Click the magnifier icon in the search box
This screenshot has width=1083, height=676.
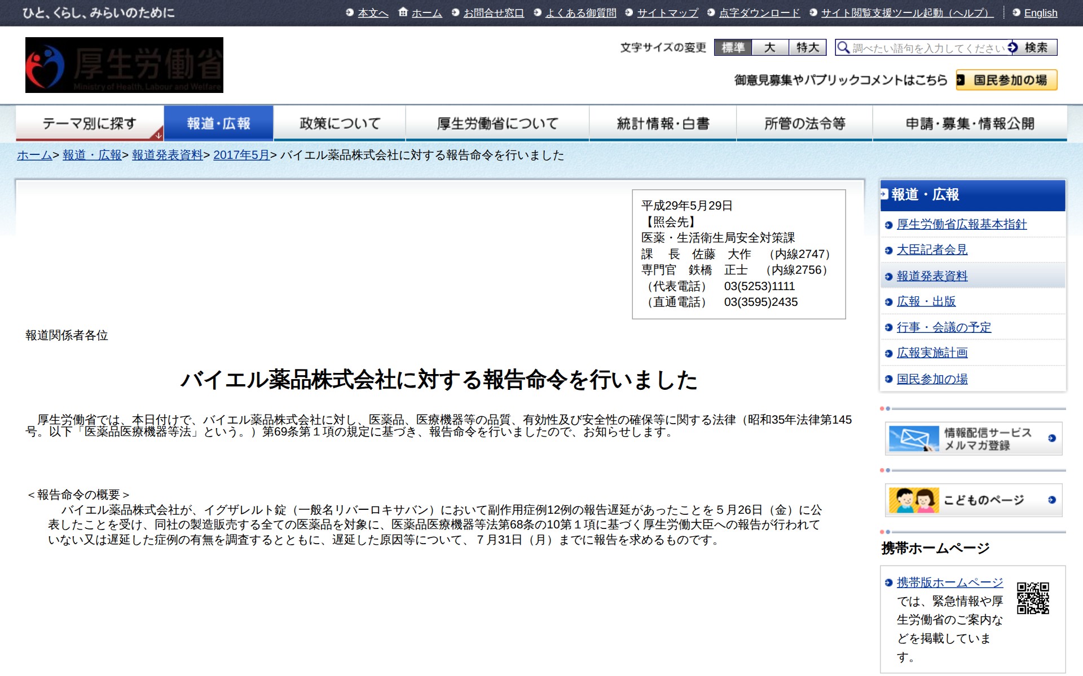[x=843, y=48]
